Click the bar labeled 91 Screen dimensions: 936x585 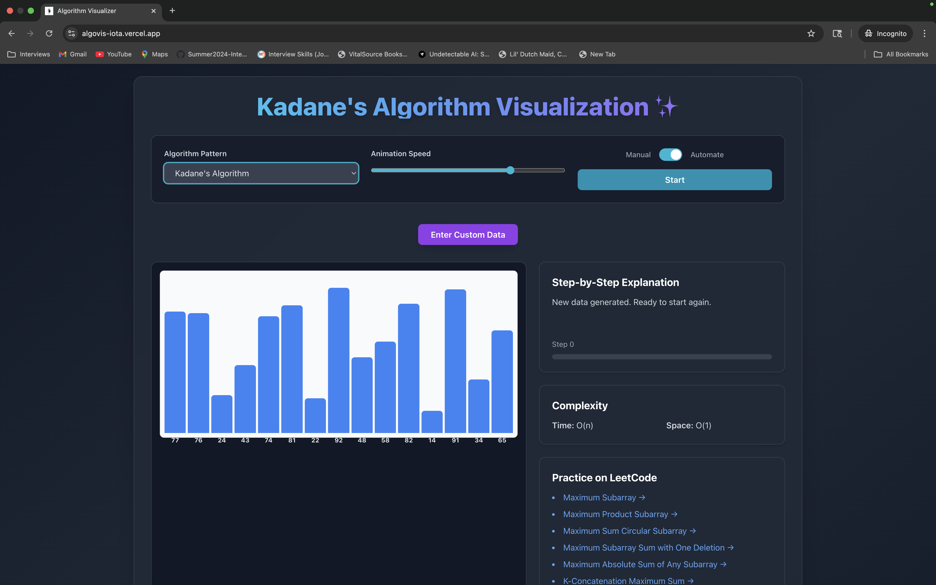[455, 361]
